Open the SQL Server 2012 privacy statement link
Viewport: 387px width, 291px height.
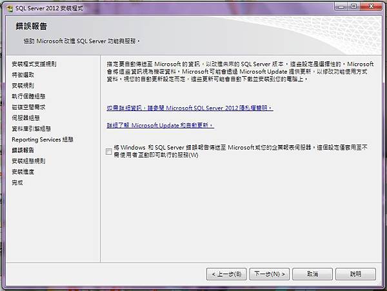[x=190, y=108]
